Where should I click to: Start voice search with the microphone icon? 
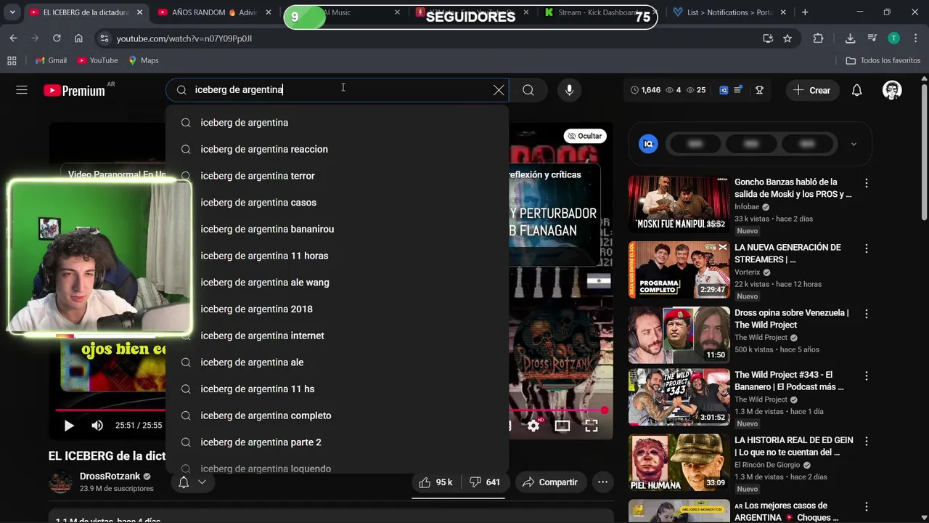coord(570,90)
